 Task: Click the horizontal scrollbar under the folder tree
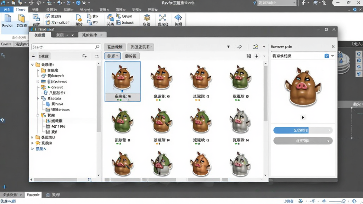pyautogui.click(x=56, y=180)
